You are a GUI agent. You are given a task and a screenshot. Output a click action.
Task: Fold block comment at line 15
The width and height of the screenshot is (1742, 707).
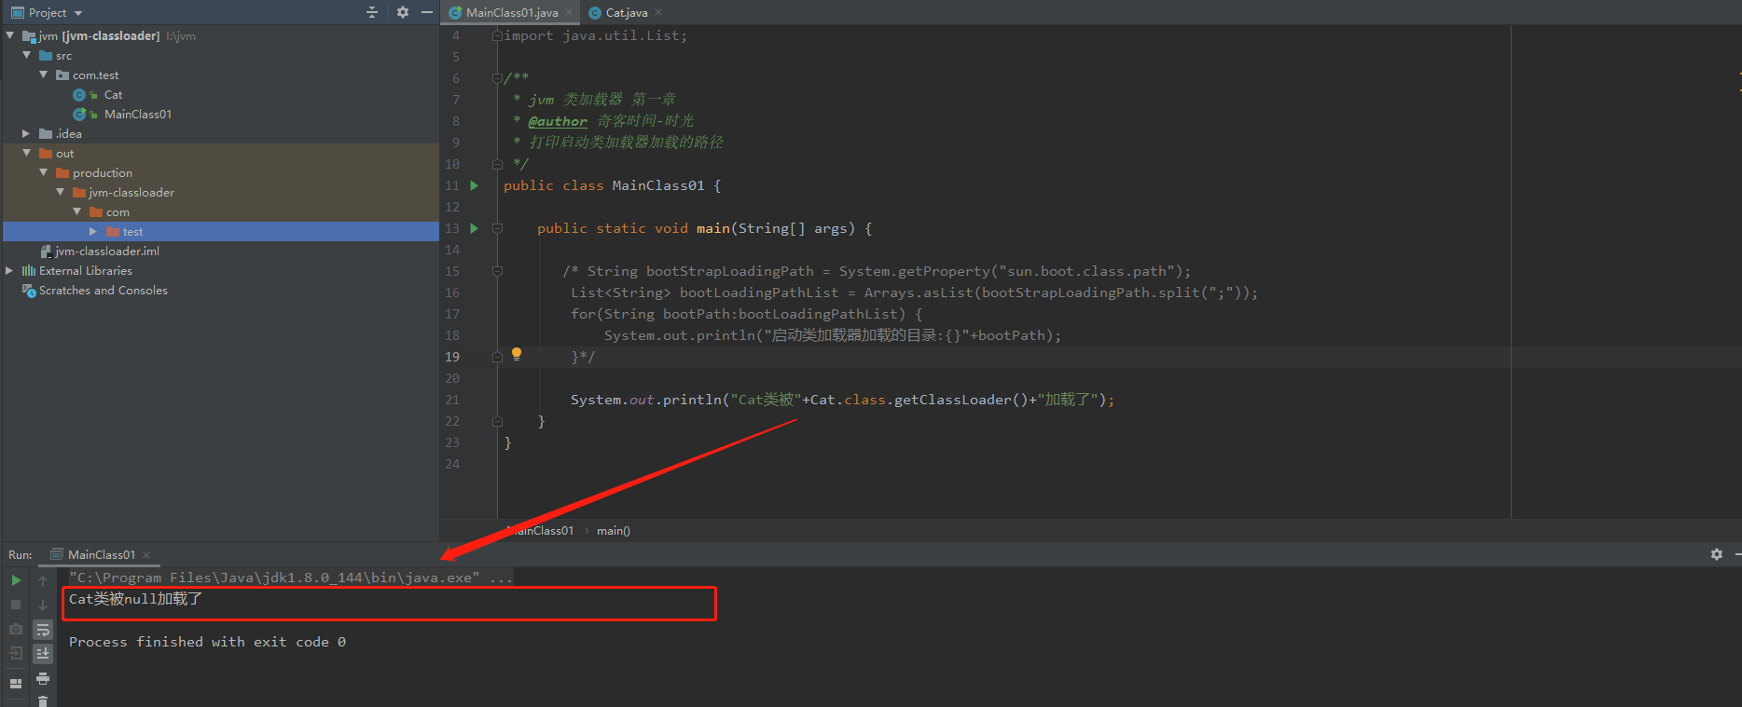(x=497, y=271)
